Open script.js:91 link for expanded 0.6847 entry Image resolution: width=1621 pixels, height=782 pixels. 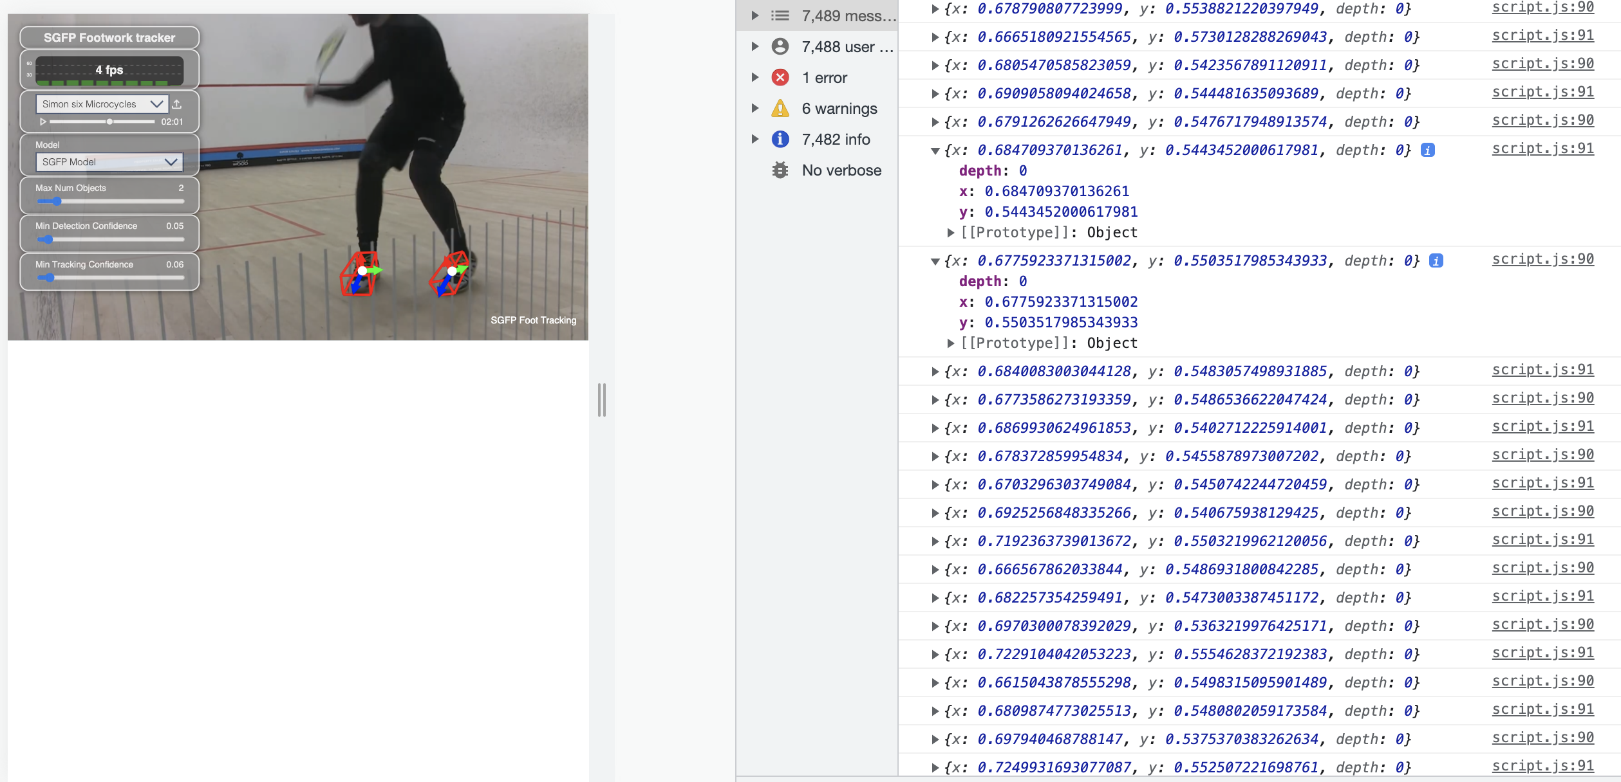pyautogui.click(x=1542, y=149)
